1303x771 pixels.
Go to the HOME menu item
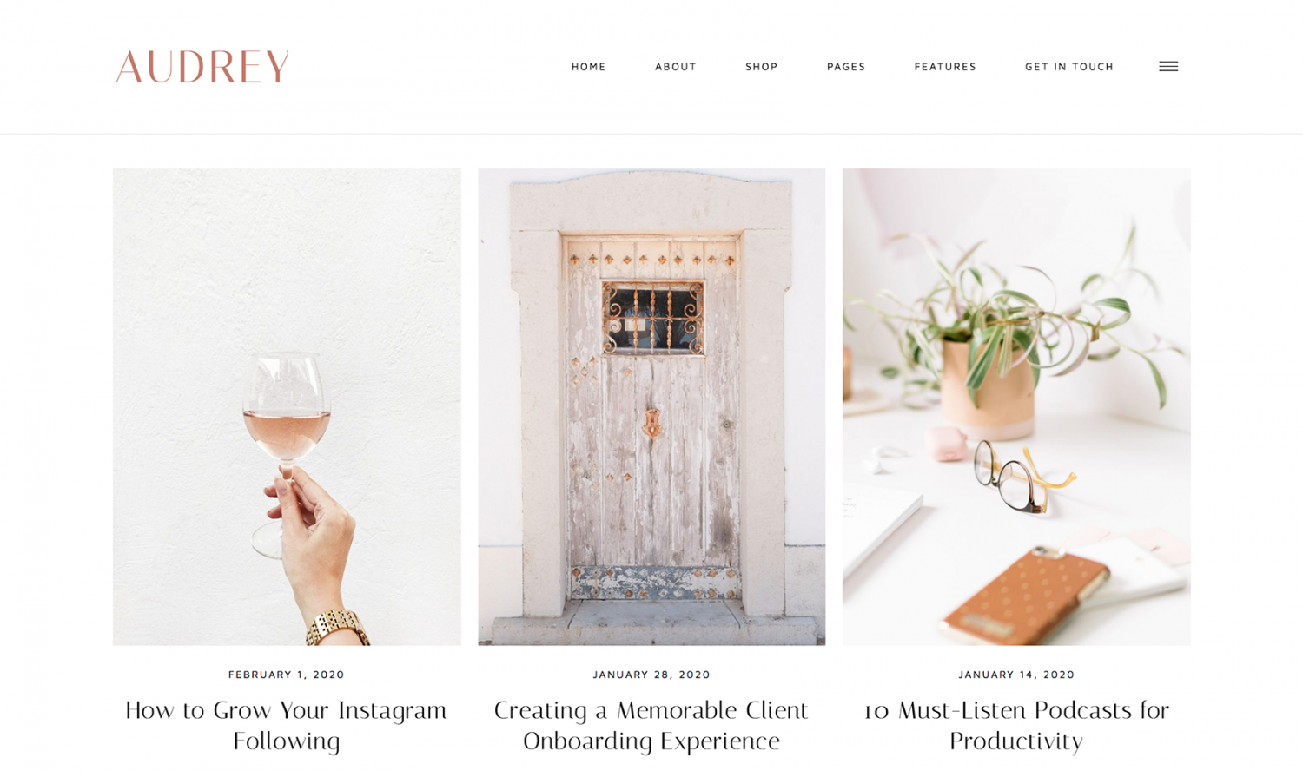tap(589, 67)
